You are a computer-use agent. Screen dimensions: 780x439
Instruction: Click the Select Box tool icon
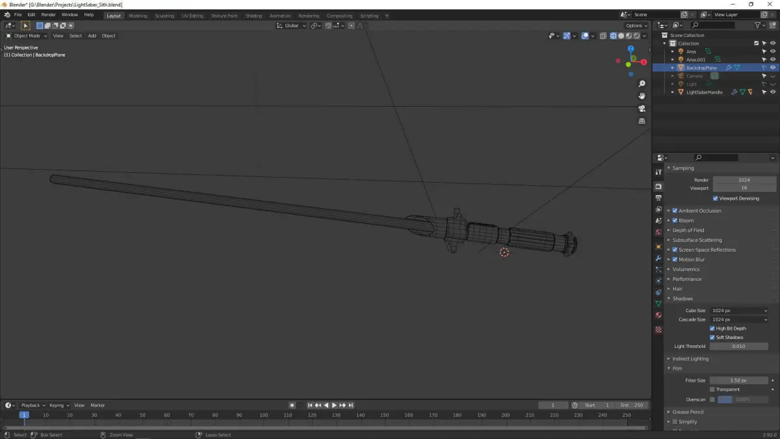(x=25, y=25)
